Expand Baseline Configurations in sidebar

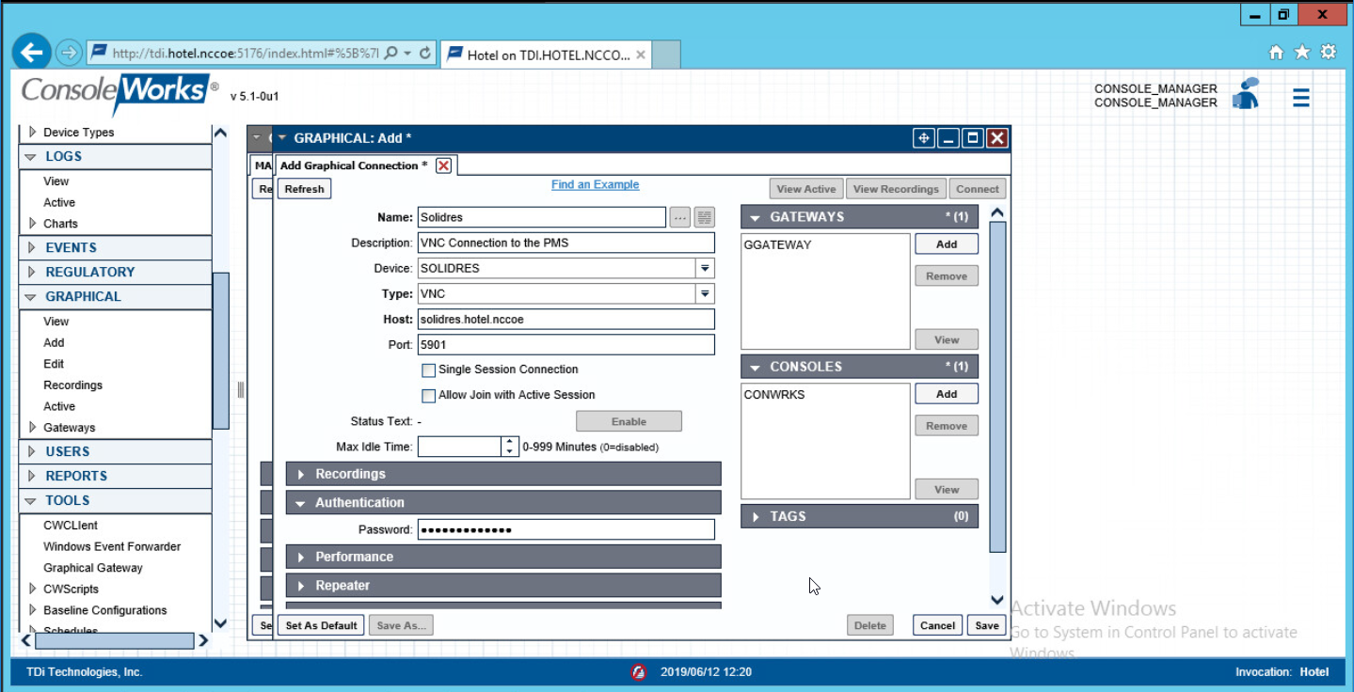pos(33,610)
